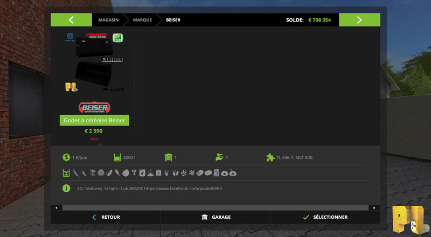Image resolution: width=431 pixels, height=237 pixels.
Task: Open the GARAGE button
Action: coord(215,217)
